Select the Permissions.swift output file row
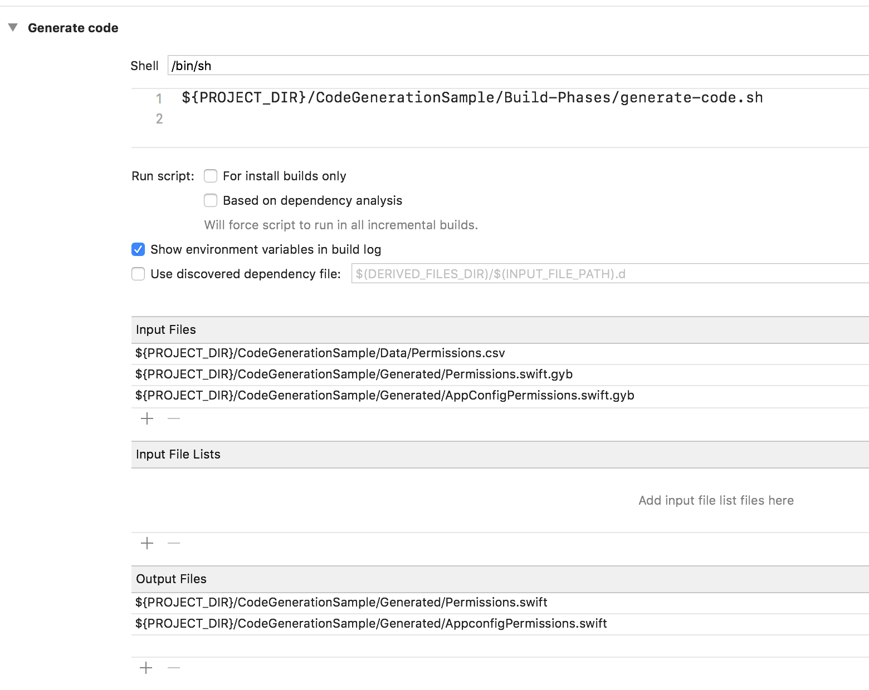This screenshot has width=869, height=690. [x=341, y=602]
